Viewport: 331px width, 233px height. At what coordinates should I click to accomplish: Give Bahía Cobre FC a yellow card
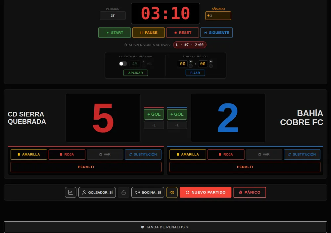coord(188,154)
